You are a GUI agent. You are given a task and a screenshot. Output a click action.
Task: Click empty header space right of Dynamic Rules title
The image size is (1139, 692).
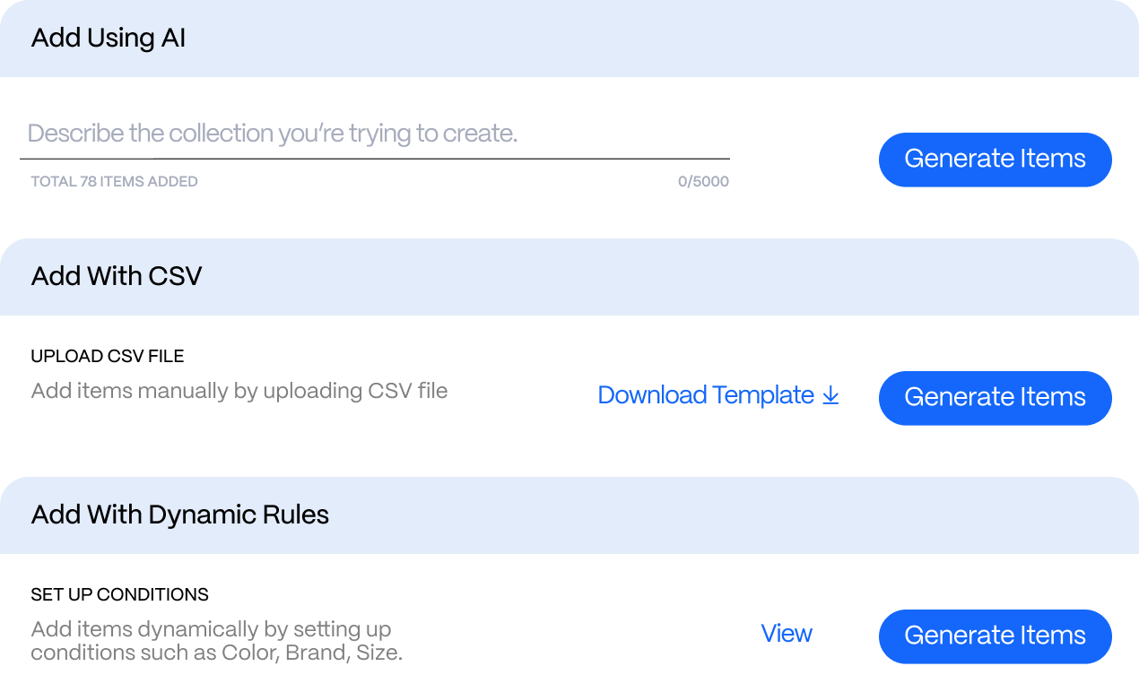point(717,515)
